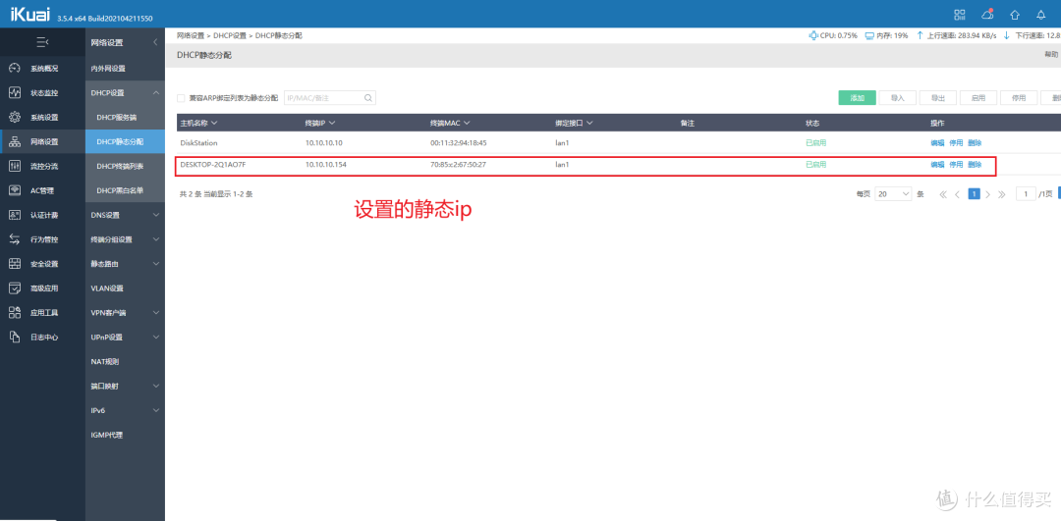Focus the page number jump field
This screenshot has height=521, width=1061.
click(x=1026, y=194)
